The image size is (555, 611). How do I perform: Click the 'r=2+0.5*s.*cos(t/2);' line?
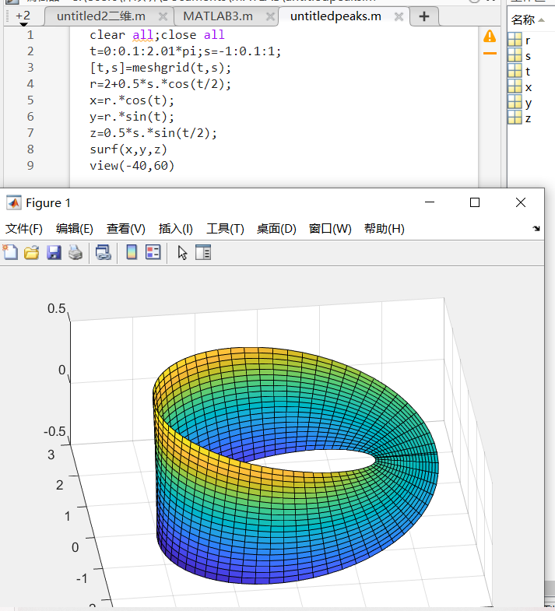[160, 84]
